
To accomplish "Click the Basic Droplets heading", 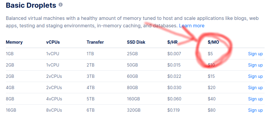I will 31,5.
